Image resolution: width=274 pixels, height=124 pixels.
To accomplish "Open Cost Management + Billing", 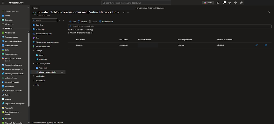I will [x=11, y=113].
